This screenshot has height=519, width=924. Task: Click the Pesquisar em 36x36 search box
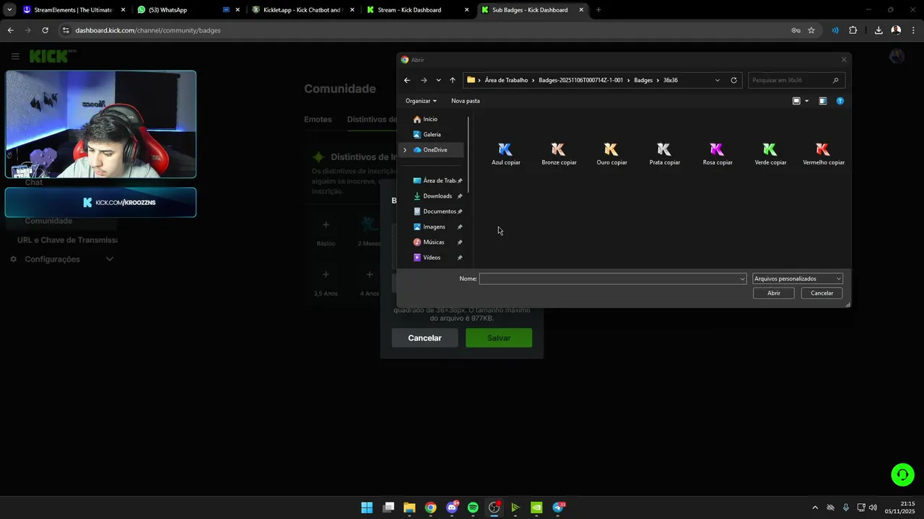click(x=796, y=80)
